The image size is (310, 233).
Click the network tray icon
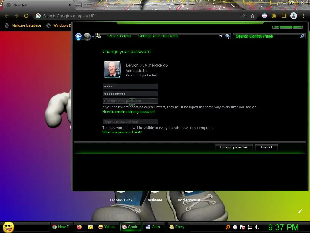(x=250, y=228)
